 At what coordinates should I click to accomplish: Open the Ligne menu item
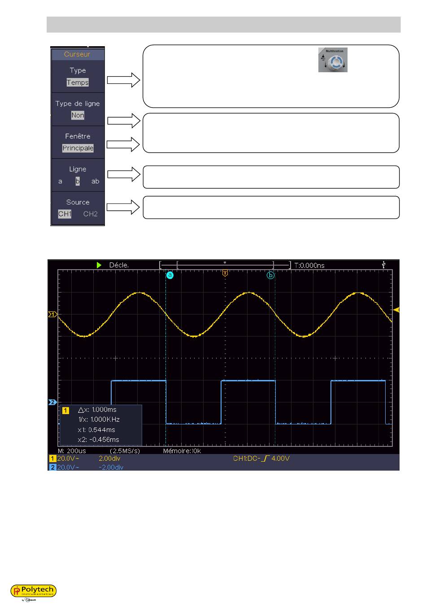click(78, 175)
